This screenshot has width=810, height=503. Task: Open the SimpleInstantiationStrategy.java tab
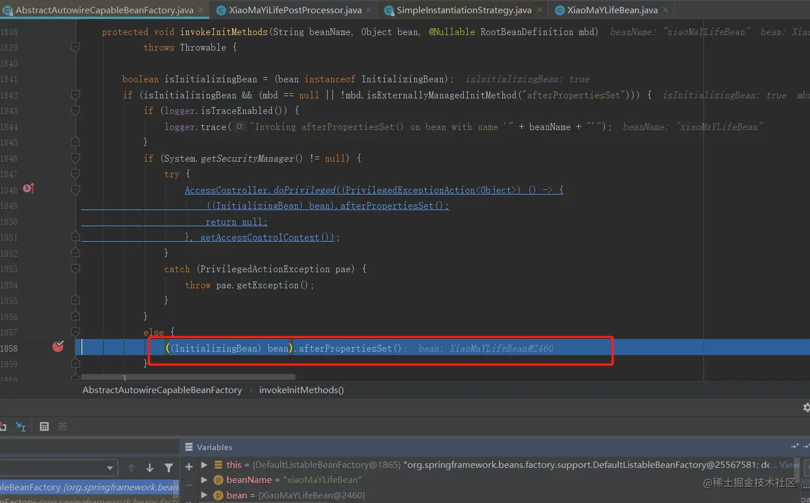click(464, 10)
